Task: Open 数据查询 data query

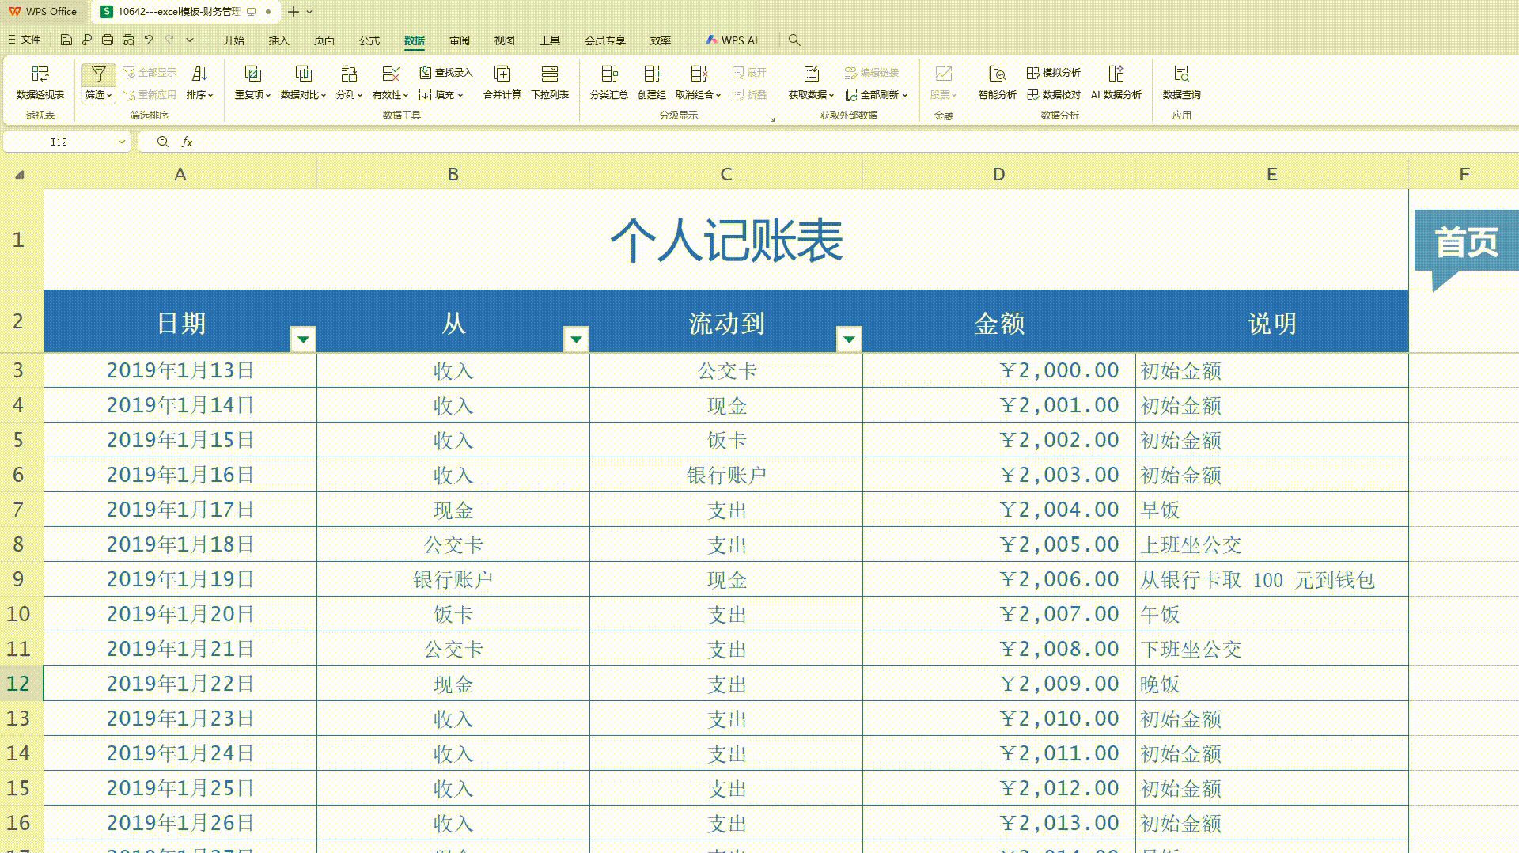Action: coord(1181,82)
